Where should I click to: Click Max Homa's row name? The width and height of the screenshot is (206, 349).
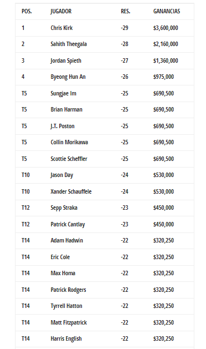coord(63,273)
